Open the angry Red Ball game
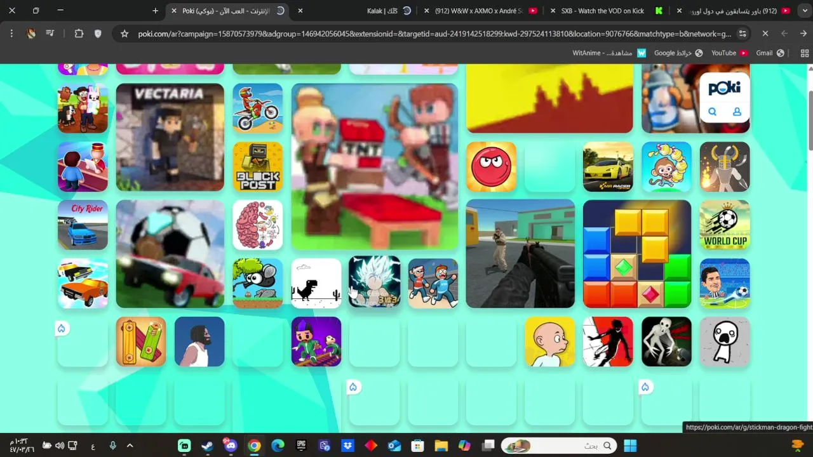 click(491, 166)
